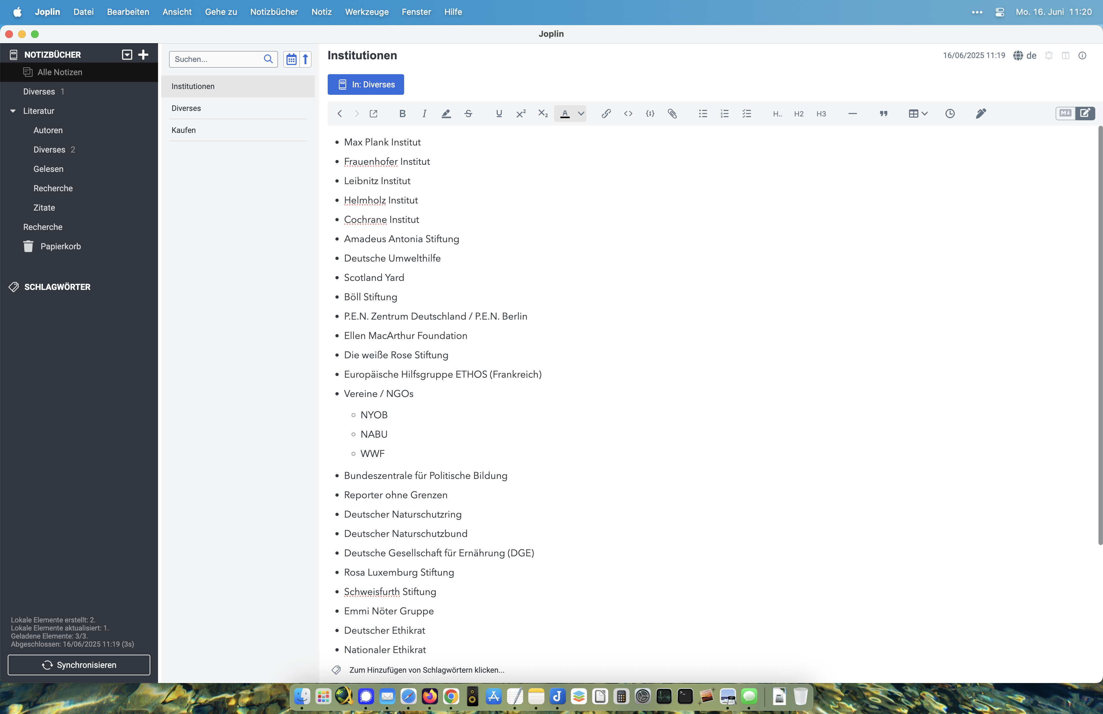This screenshot has height=714, width=1103.
Task: Open heading H.. styles dropdown
Action: [x=777, y=114]
